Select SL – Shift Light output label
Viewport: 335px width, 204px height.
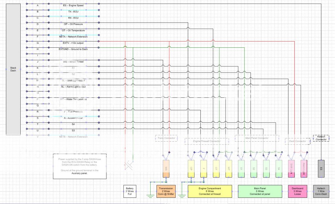pyautogui.click(x=73, y=80)
